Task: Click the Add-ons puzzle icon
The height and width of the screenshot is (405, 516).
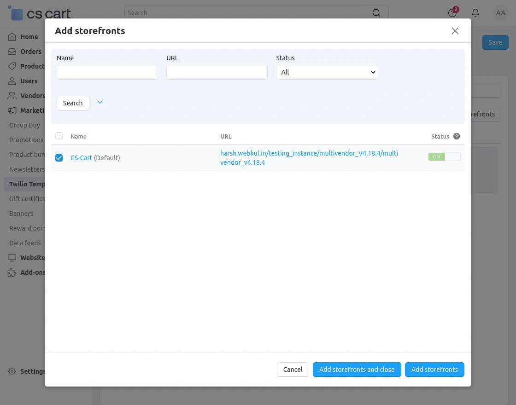Action: point(12,272)
